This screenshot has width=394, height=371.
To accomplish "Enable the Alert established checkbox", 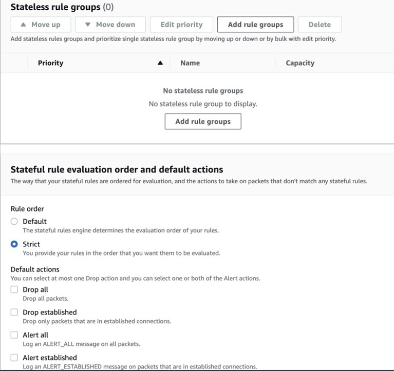I will 14,358.
